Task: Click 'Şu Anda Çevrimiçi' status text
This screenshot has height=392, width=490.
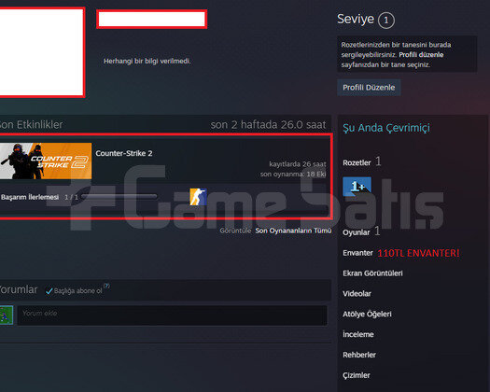Action: click(x=386, y=128)
